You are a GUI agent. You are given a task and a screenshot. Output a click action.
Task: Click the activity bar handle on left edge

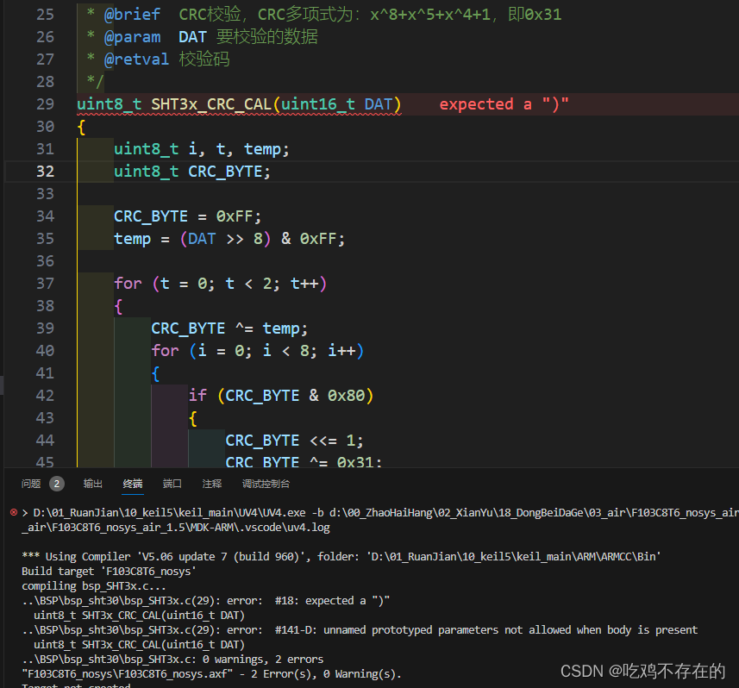pyautogui.click(x=3, y=385)
